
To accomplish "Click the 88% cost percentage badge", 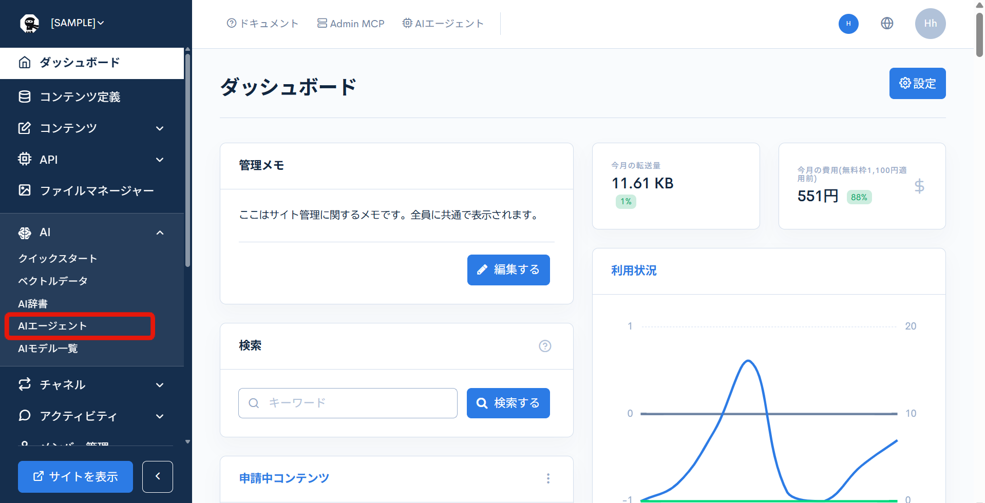I will click(x=859, y=197).
